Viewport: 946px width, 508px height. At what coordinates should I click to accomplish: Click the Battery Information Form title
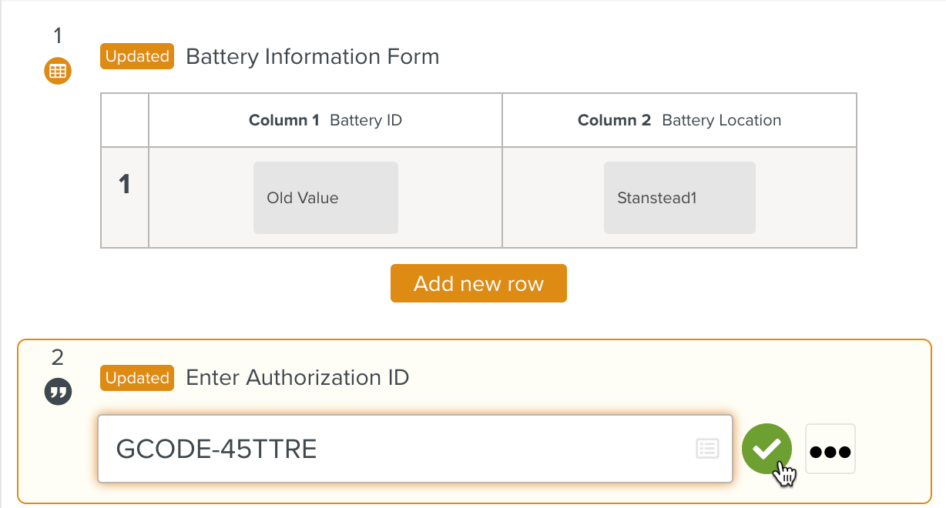[312, 57]
